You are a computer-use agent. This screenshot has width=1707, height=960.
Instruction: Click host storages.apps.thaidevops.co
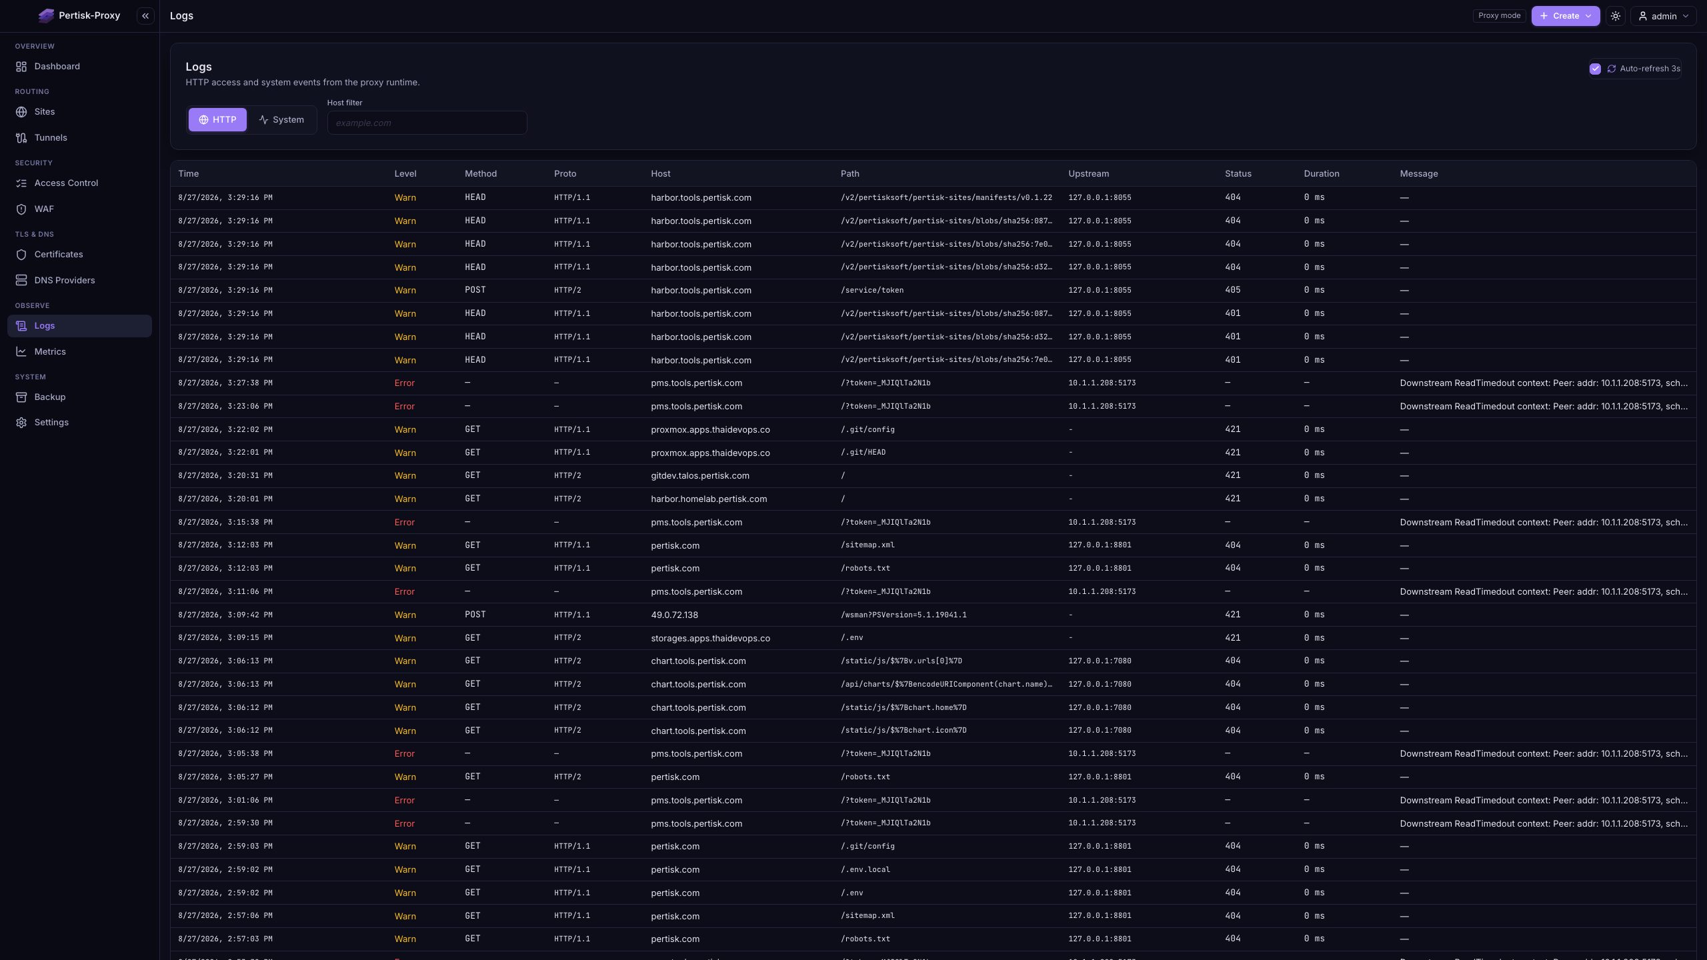(x=711, y=639)
